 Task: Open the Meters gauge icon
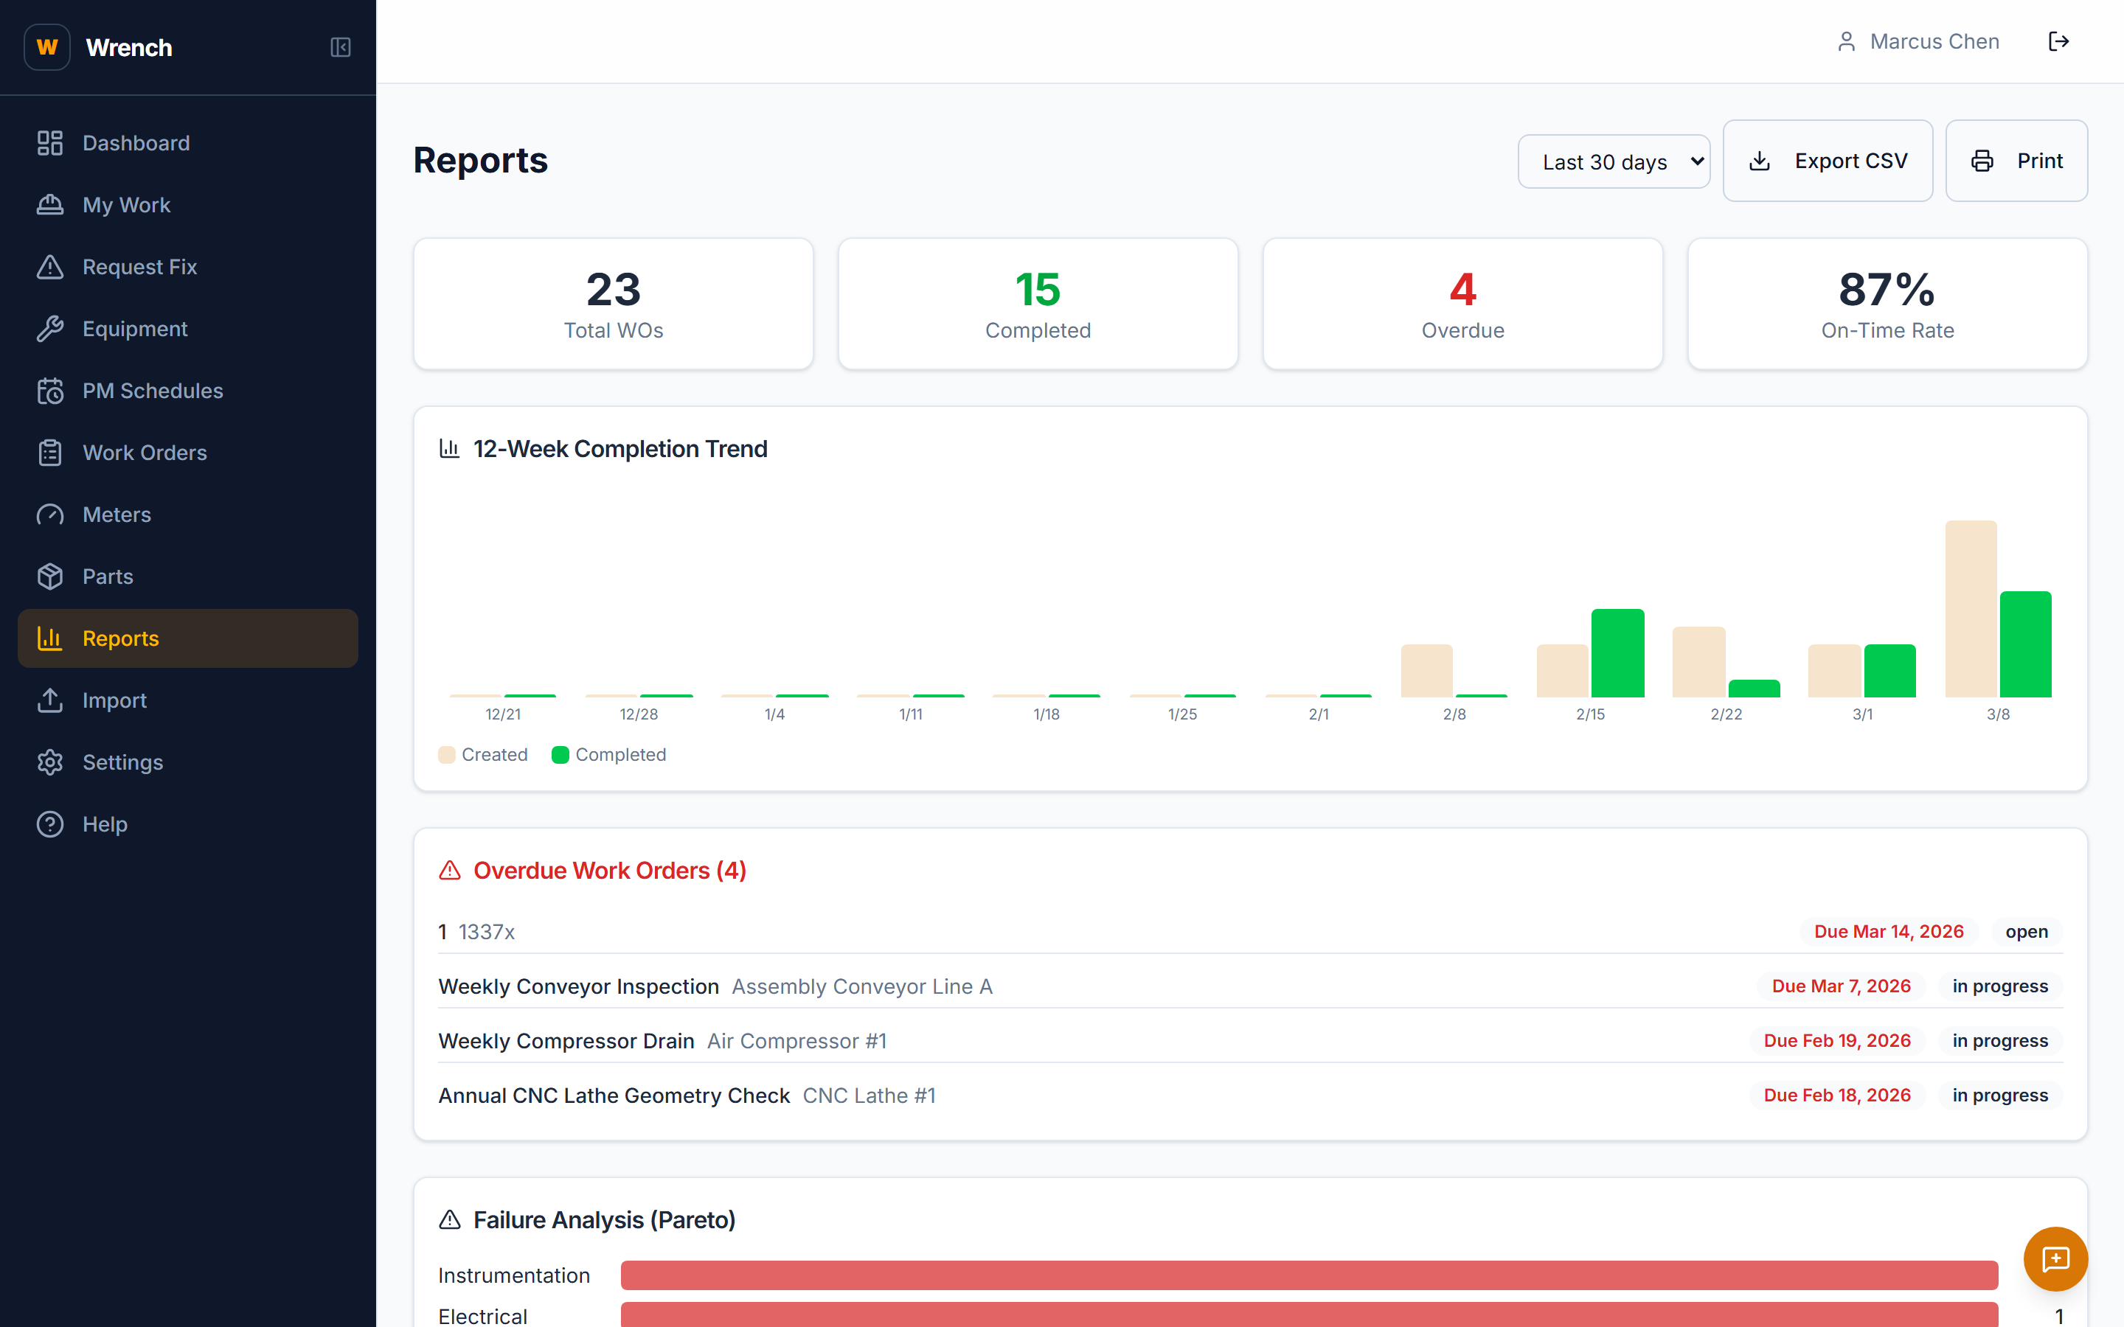click(50, 515)
